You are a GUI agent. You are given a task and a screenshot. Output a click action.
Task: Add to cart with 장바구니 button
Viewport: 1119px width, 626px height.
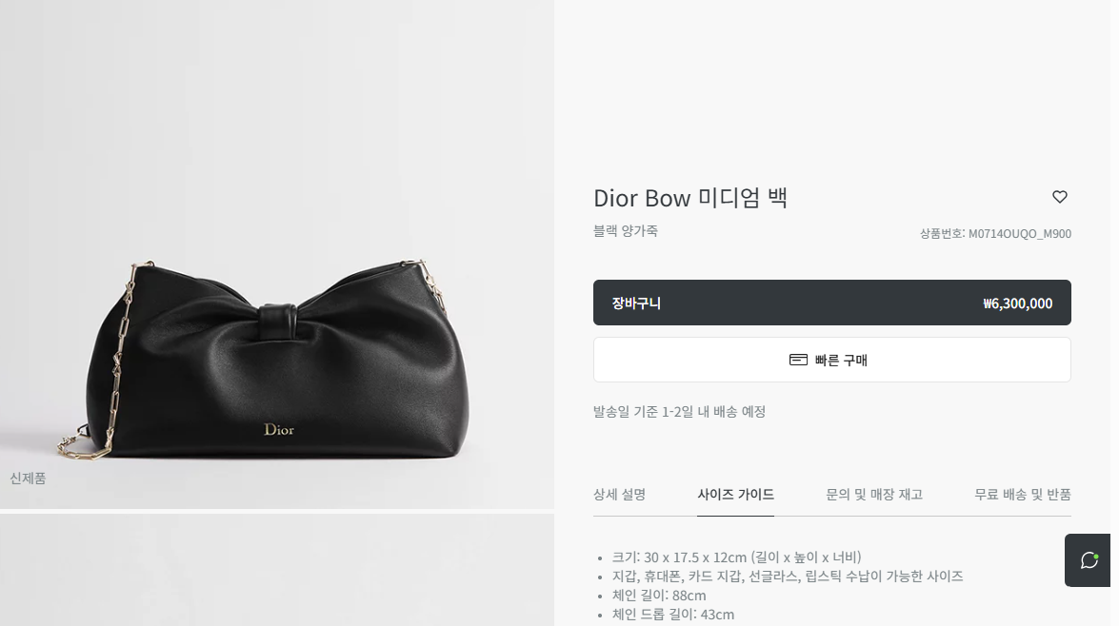[831, 303]
